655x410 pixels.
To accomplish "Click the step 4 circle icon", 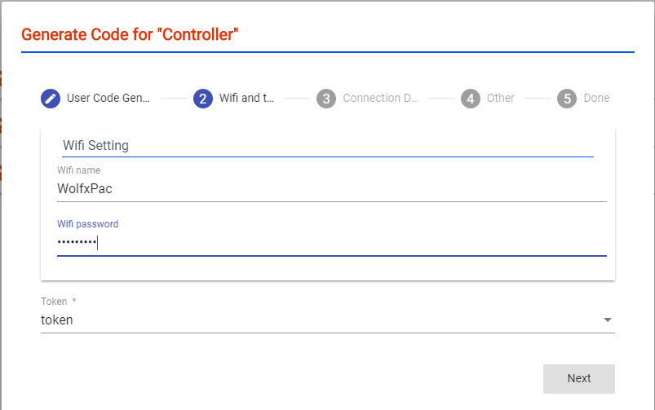I will pyautogui.click(x=471, y=99).
